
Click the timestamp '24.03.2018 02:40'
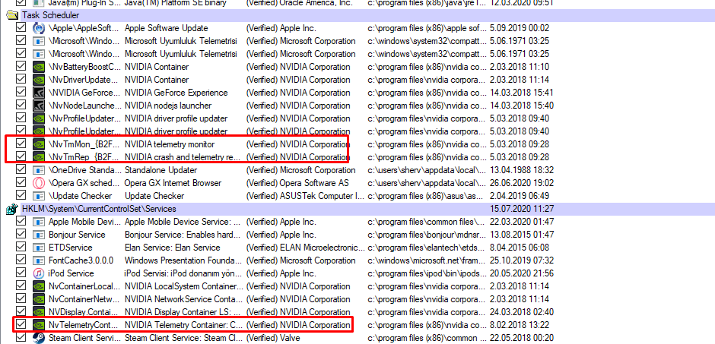coord(522,312)
